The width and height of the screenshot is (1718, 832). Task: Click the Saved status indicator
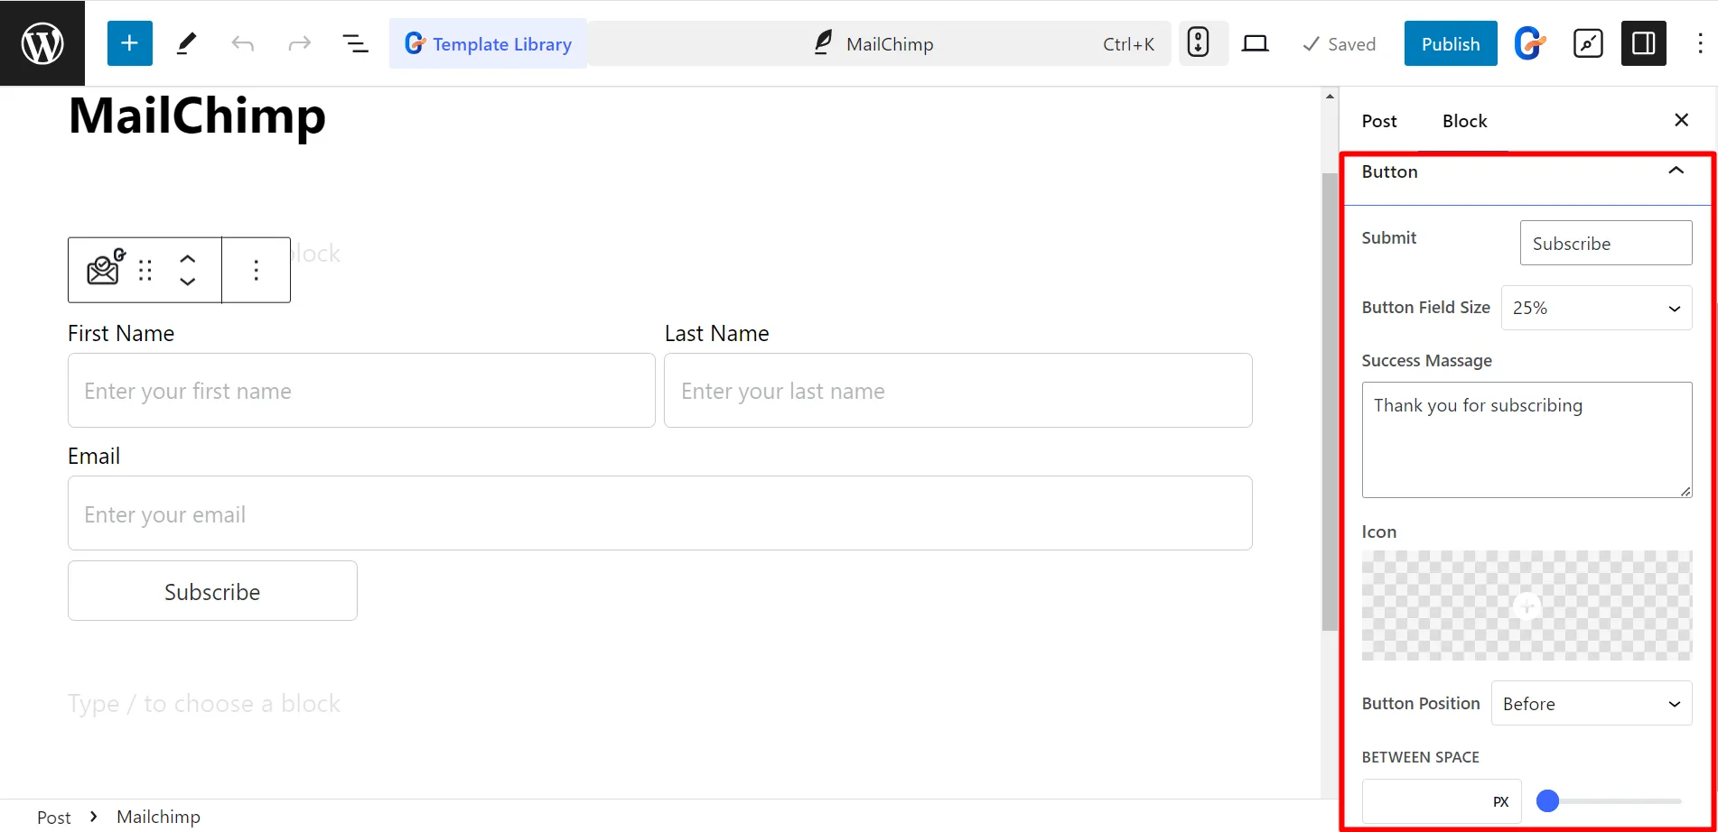[x=1339, y=44]
